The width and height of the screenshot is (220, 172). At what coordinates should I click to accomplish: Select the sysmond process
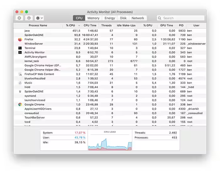[x=110, y=96]
